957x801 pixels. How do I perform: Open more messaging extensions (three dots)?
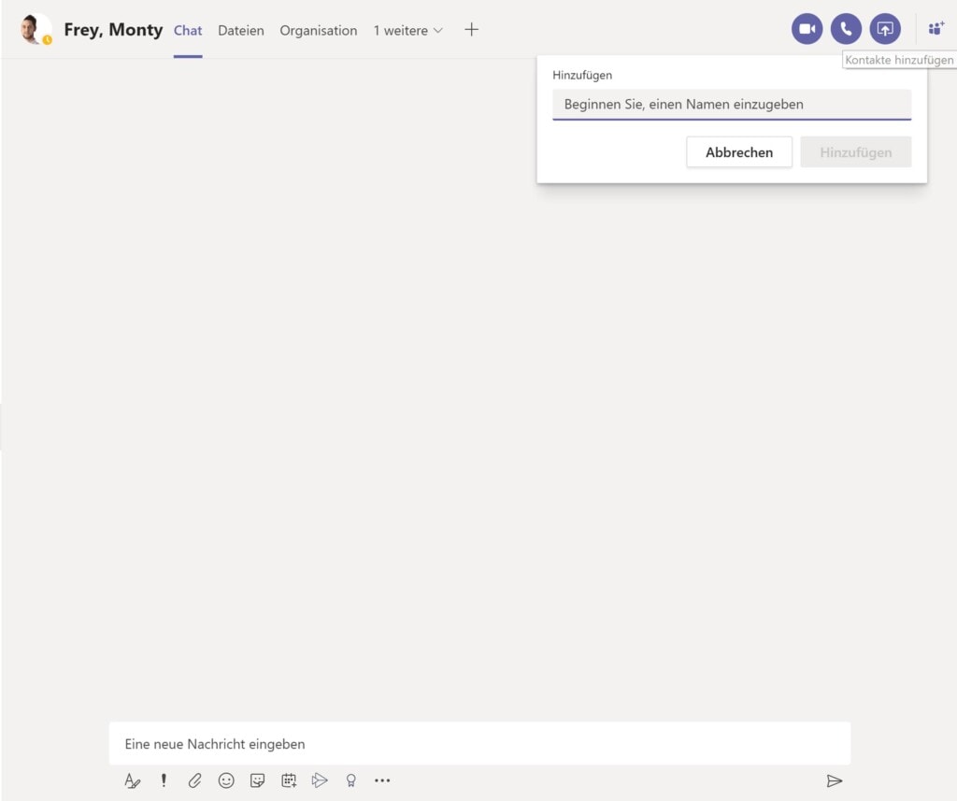point(382,780)
